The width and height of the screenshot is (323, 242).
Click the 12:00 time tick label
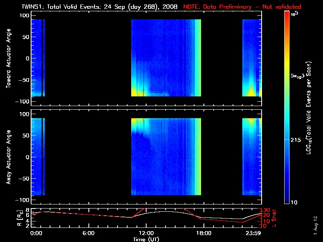(146, 233)
